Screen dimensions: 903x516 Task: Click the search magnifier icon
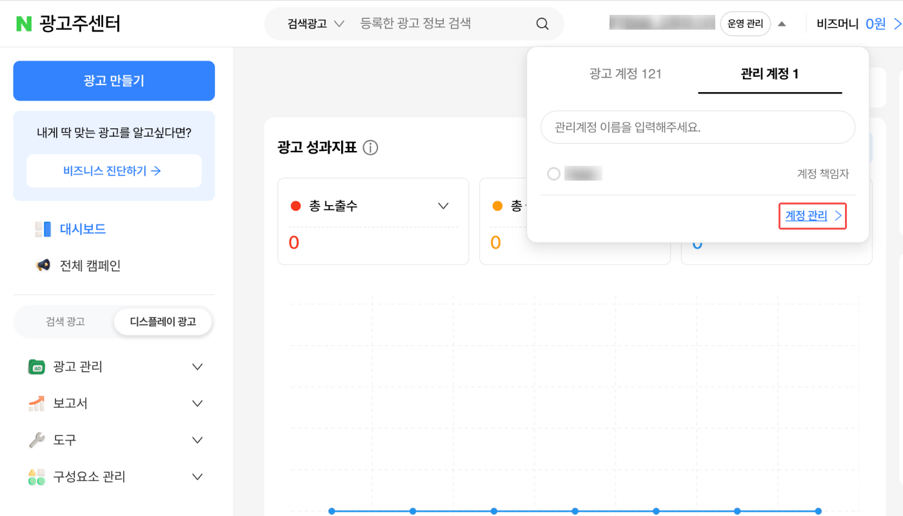tap(542, 24)
